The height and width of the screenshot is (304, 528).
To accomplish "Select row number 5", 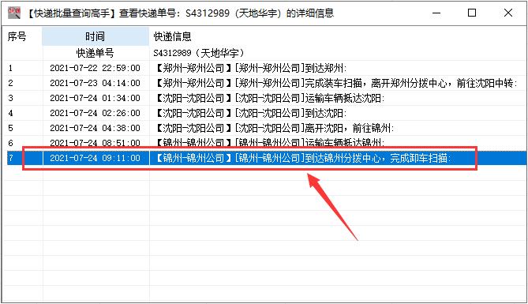I will point(10,128).
